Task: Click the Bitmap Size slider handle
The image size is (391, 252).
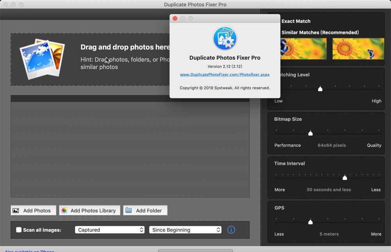Action: (311, 133)
